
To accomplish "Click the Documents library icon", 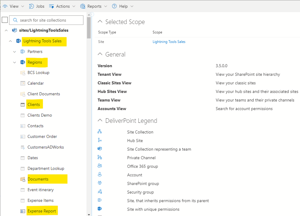I will tap(23, 179).
